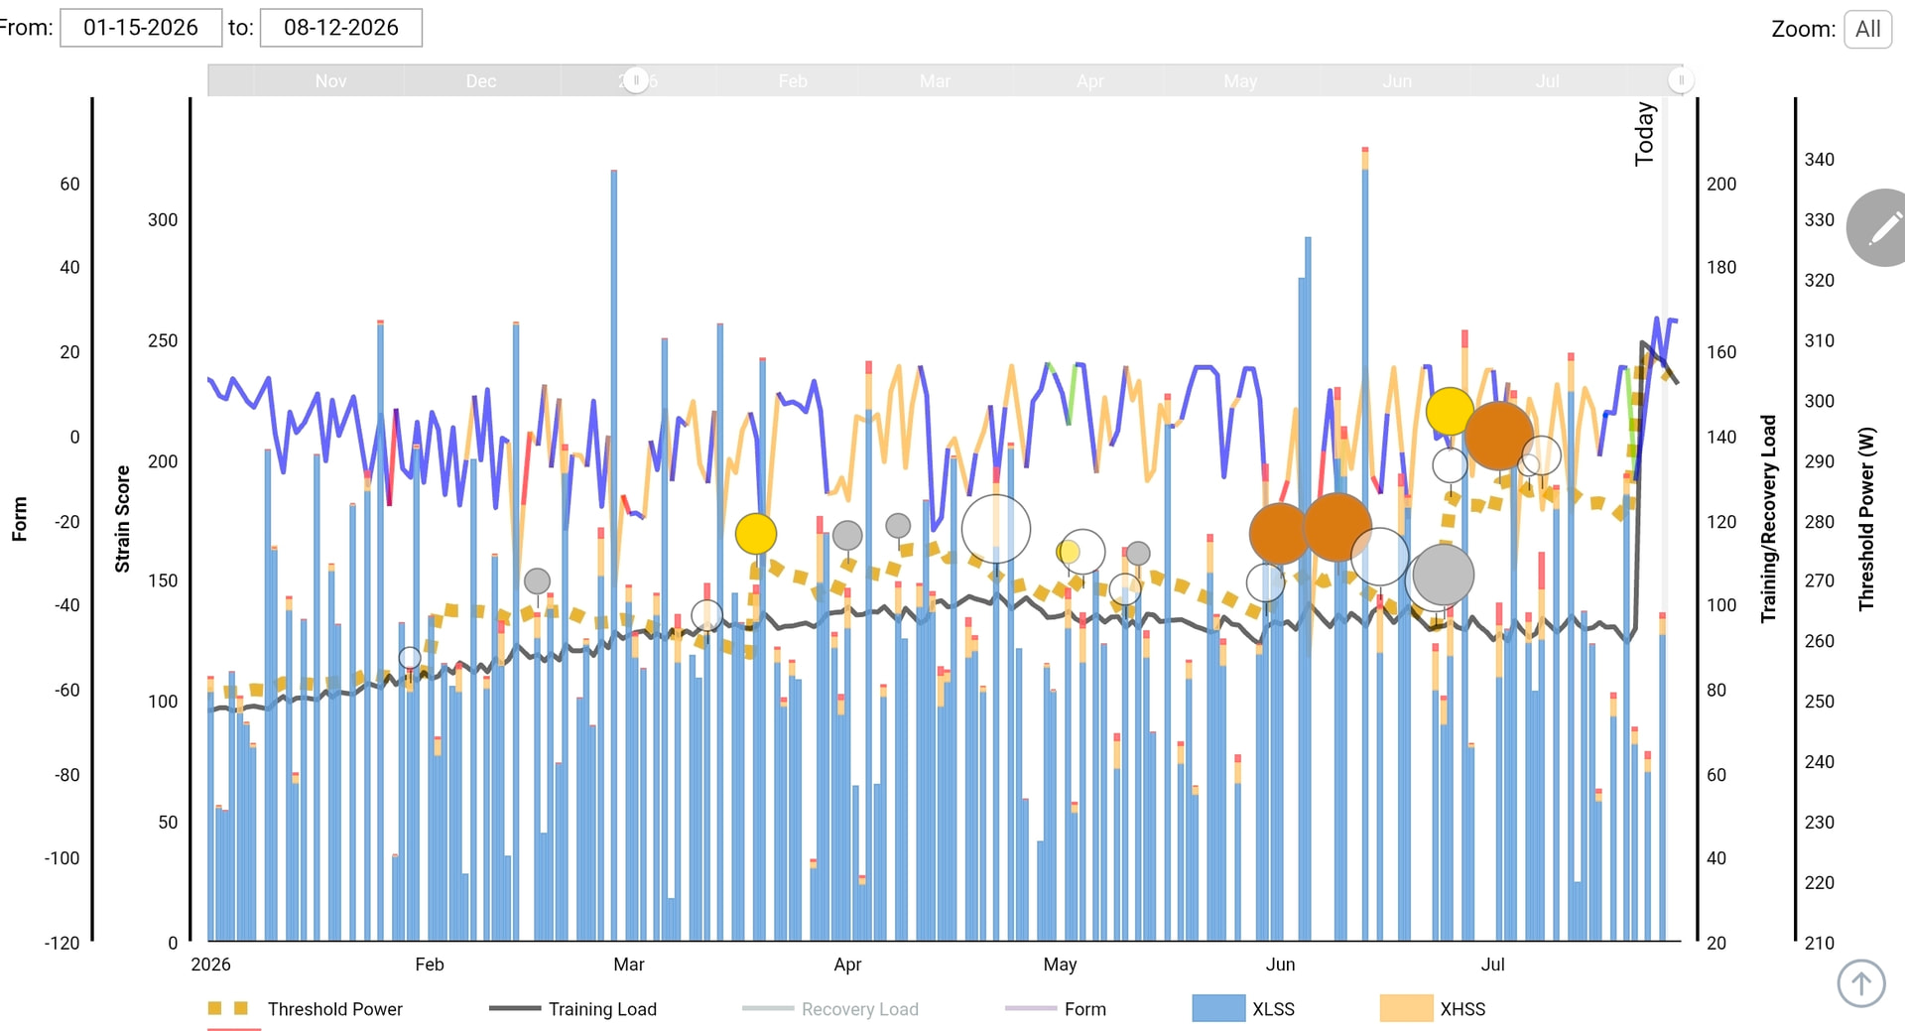Select the big yellow bubble in late June
The image size is (1905, 1031).
point(1450,411)
